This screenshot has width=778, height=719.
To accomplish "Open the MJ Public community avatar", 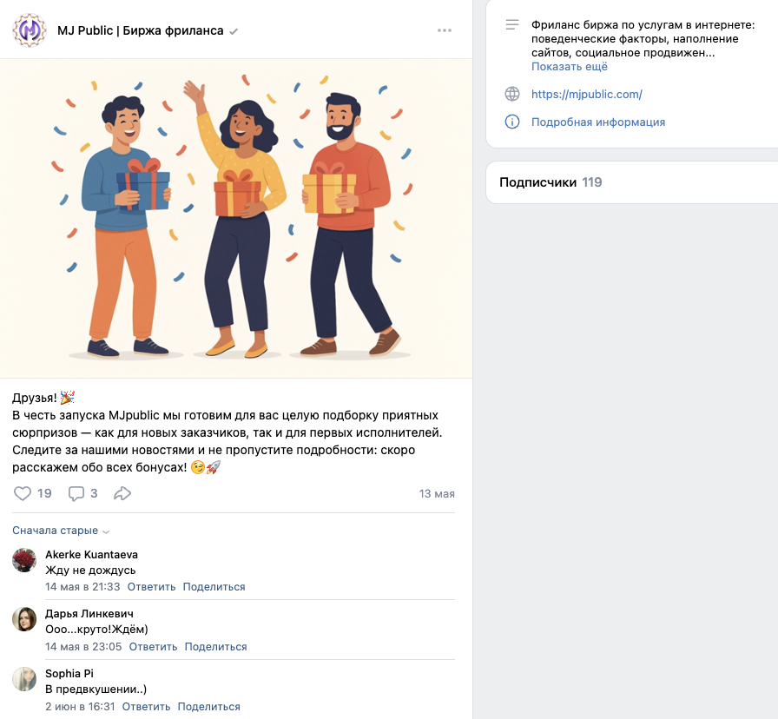I will [30, 30].
